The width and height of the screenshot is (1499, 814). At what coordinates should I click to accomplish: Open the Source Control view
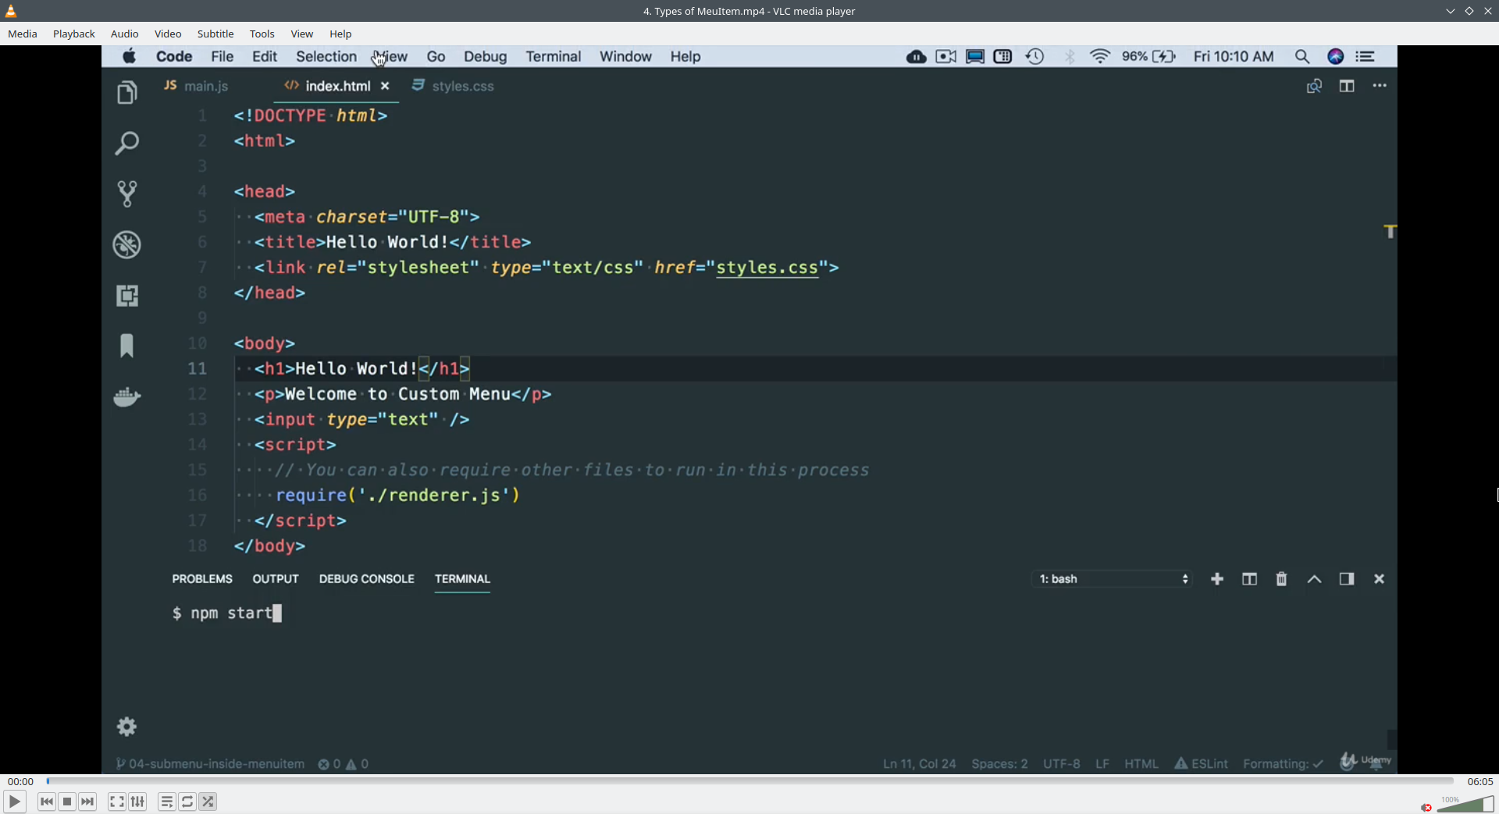(x=126, y=194)
